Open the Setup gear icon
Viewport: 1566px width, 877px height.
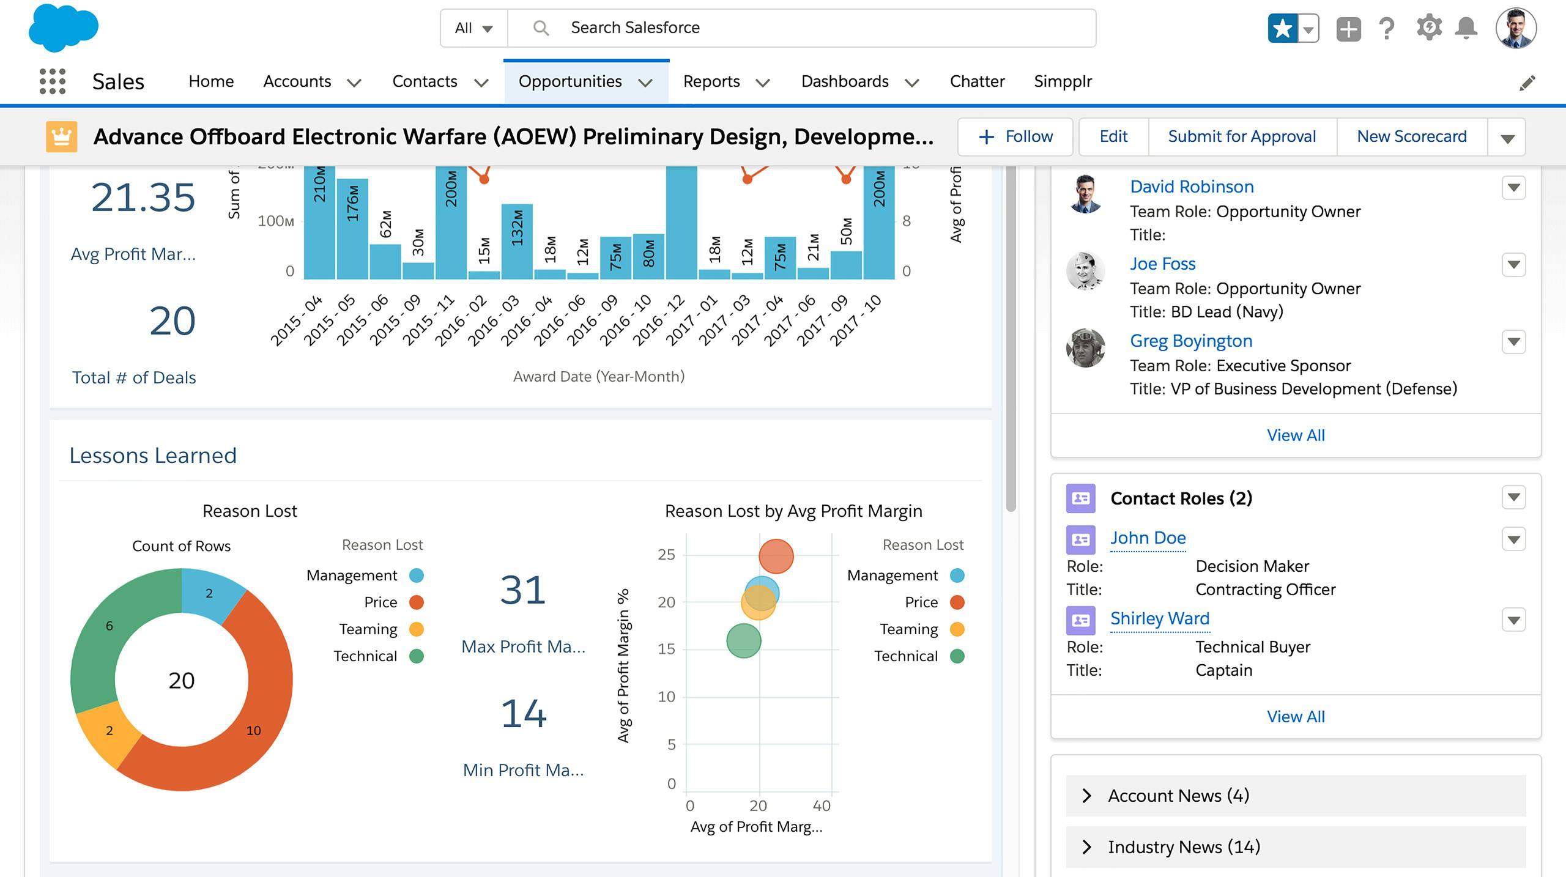pyautogui.click(x=1428, y=28)
